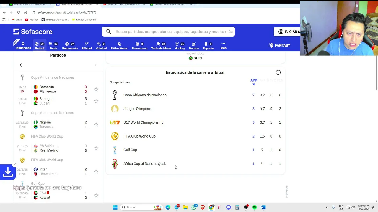The height and width of the screenshot is (212, 378).
Task: Sort competitions by APP column
Action: (254, 82)
